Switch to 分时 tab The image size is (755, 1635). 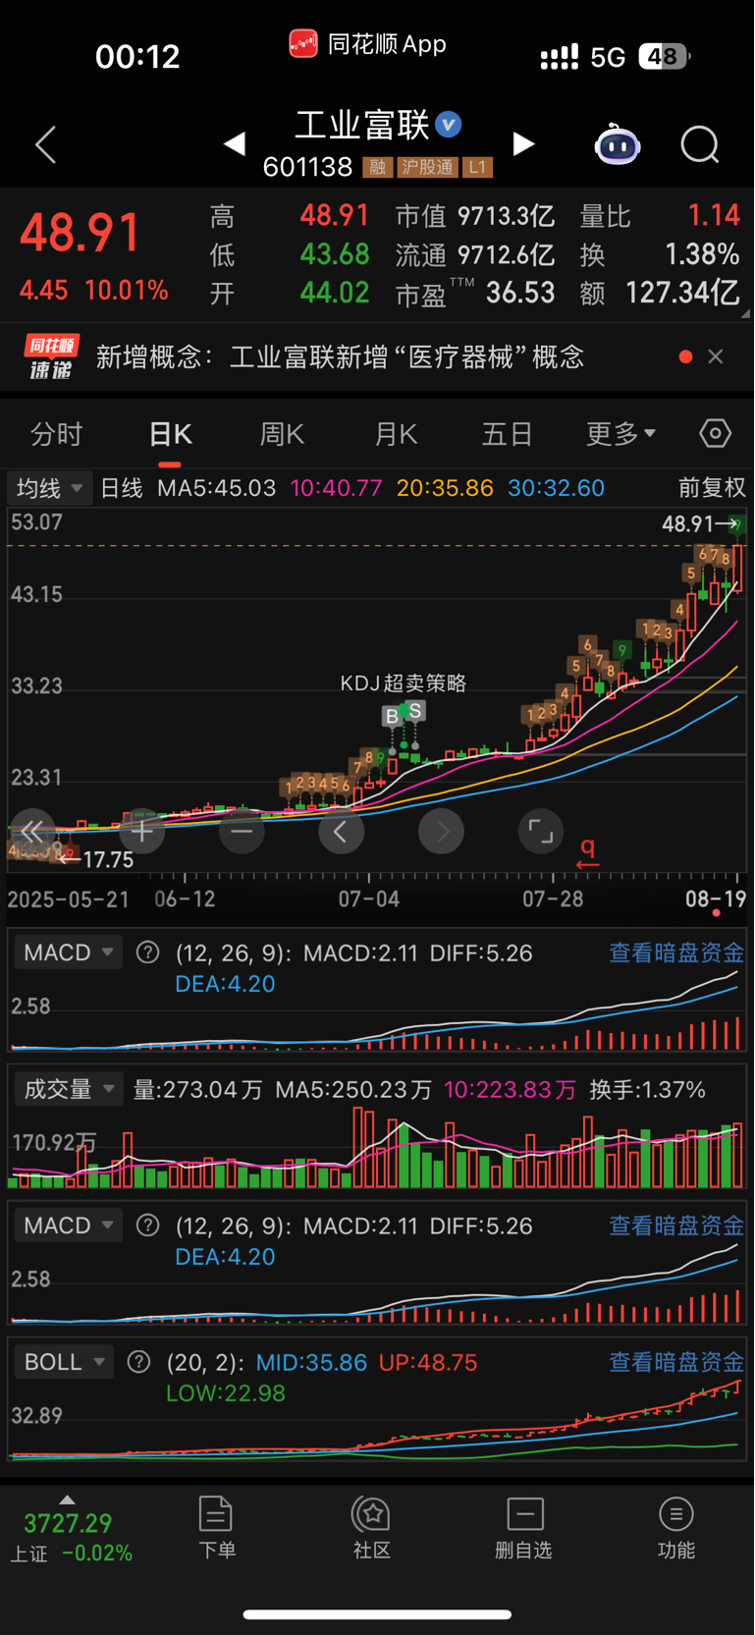pyautogui.click(x=57, y=434)
